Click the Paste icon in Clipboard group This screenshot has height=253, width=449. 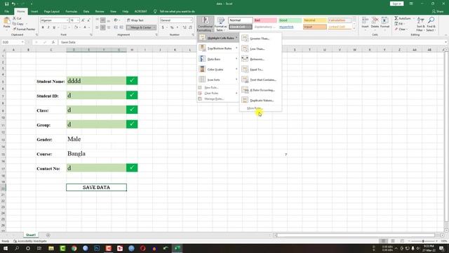(x=6, y=21)
